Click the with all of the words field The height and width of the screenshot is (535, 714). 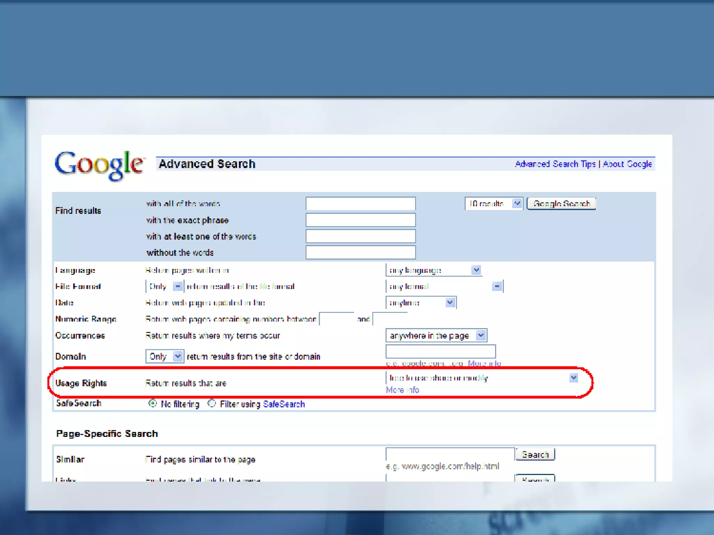[x=360, y=204]
